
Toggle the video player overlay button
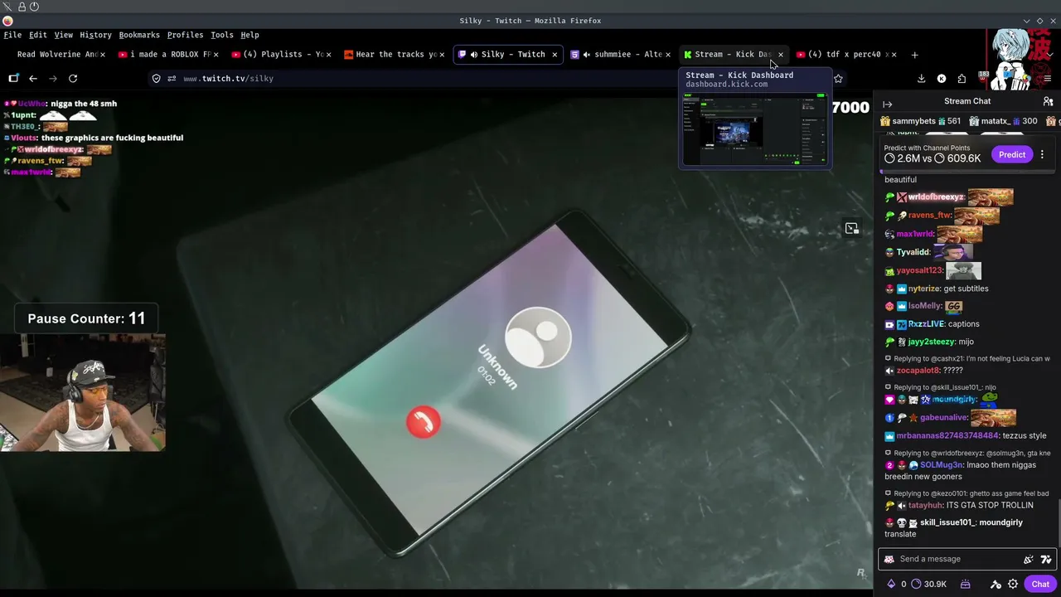coord(852,228)
